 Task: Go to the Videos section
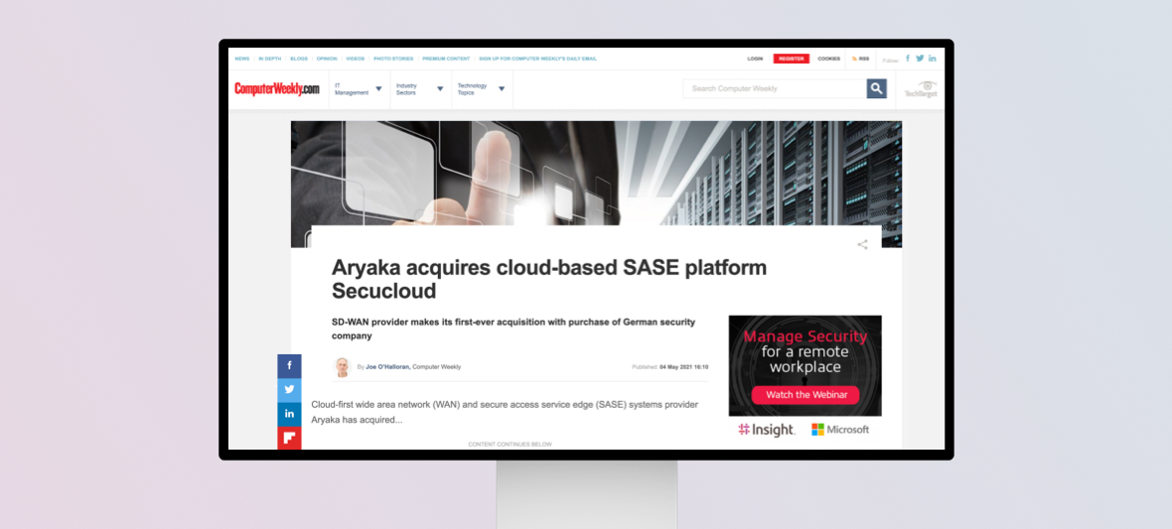tap(356, 59)
